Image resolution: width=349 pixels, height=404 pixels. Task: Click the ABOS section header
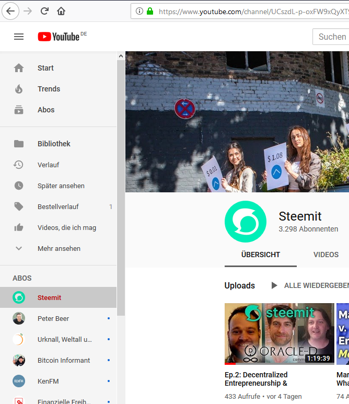click(22, 278)
